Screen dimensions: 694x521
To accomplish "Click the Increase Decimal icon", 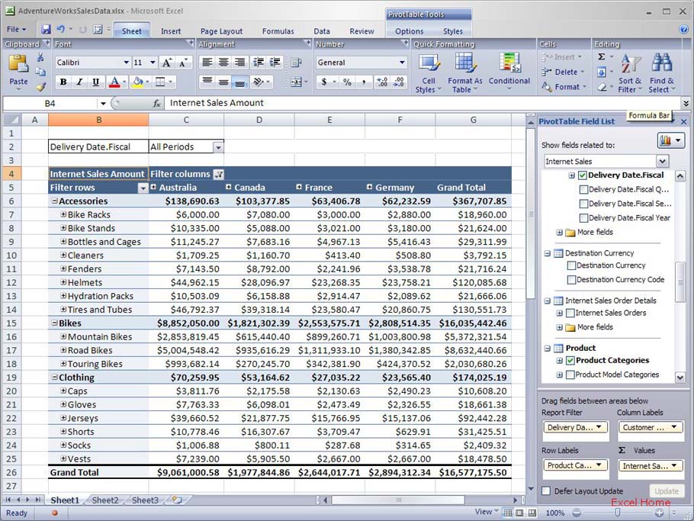I will (x=381, y=82).
